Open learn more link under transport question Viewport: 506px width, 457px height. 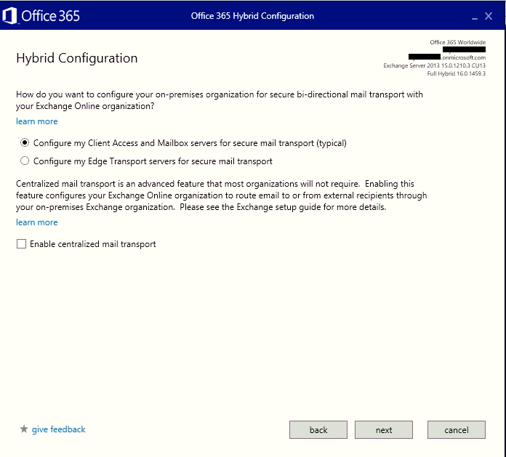pyautogui.click(x=37, y=121)
